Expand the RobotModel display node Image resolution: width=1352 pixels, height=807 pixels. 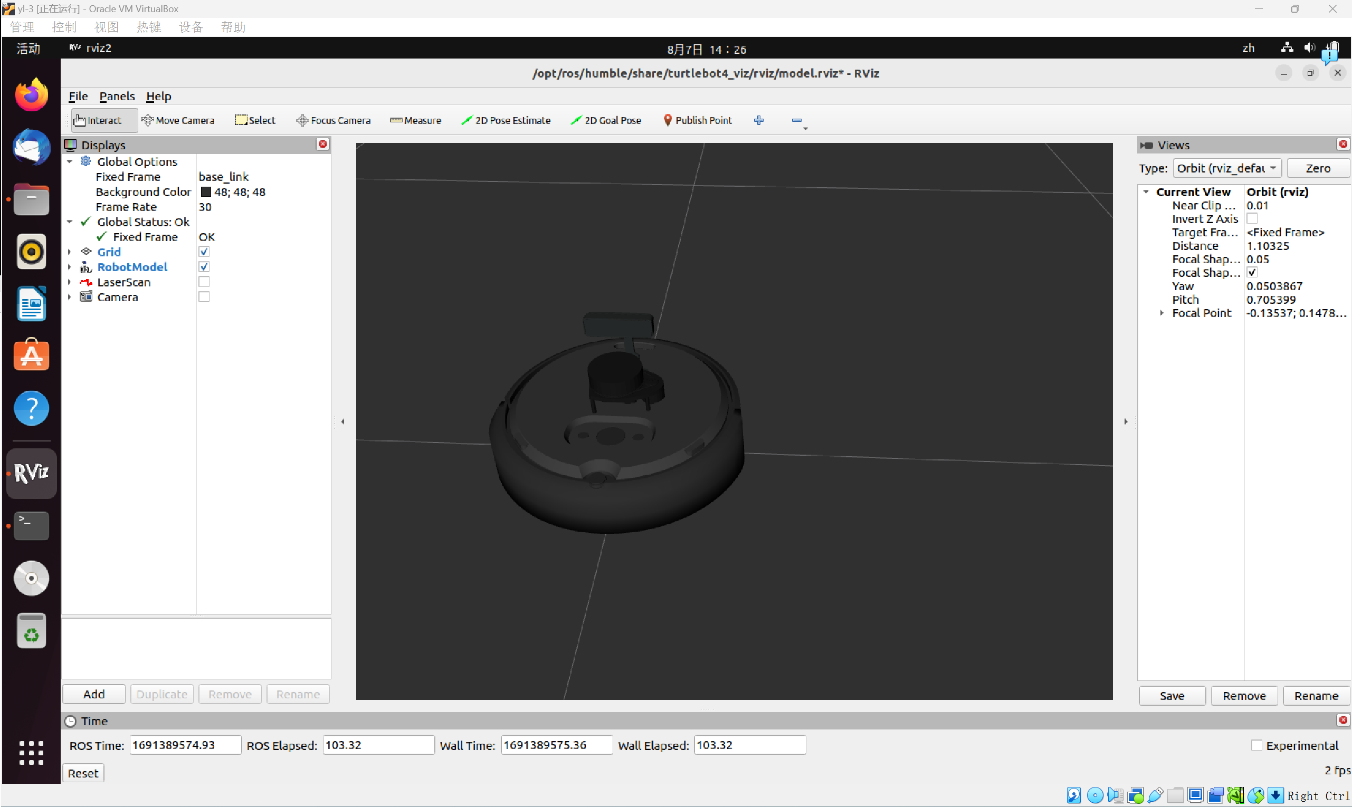(70, 267)
